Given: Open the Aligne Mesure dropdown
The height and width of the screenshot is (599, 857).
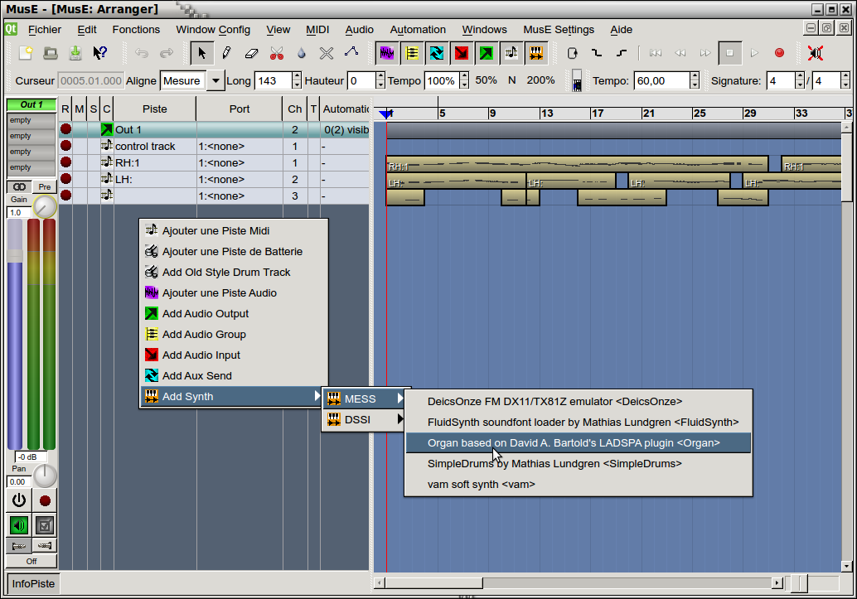Looking at the screenshot, I should pos(215,80).
